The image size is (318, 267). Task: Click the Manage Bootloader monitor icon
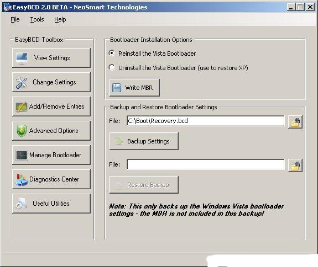(22, 156)
